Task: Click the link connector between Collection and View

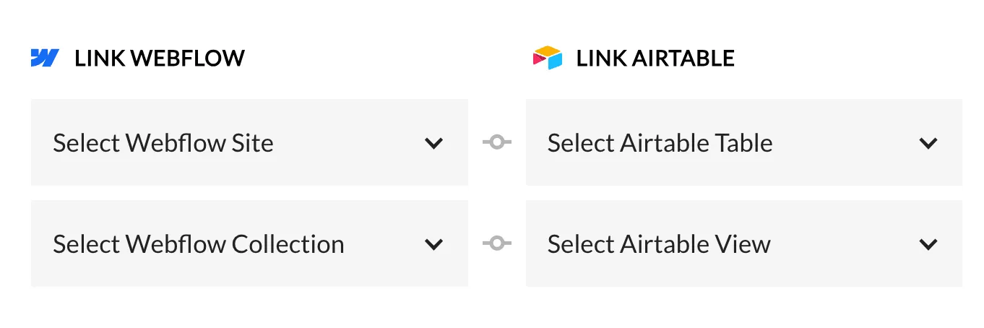Action: coord(497,243)
